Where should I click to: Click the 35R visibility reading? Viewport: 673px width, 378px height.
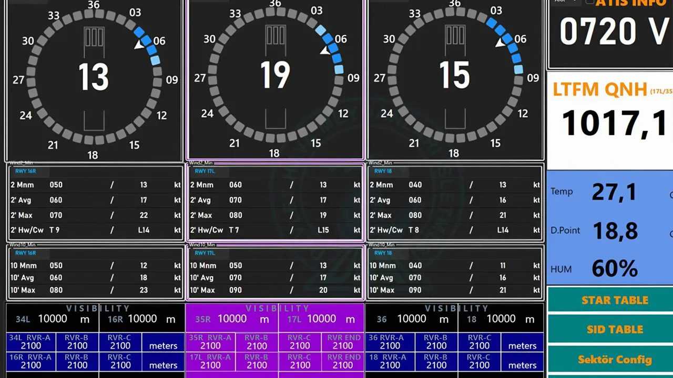pyautogui.click(x=232, y=319)
